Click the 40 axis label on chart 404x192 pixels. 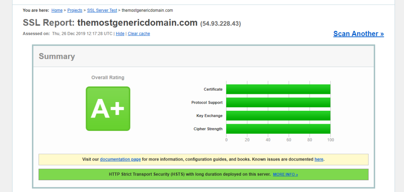pyautogui.click(x=268, y=140)
